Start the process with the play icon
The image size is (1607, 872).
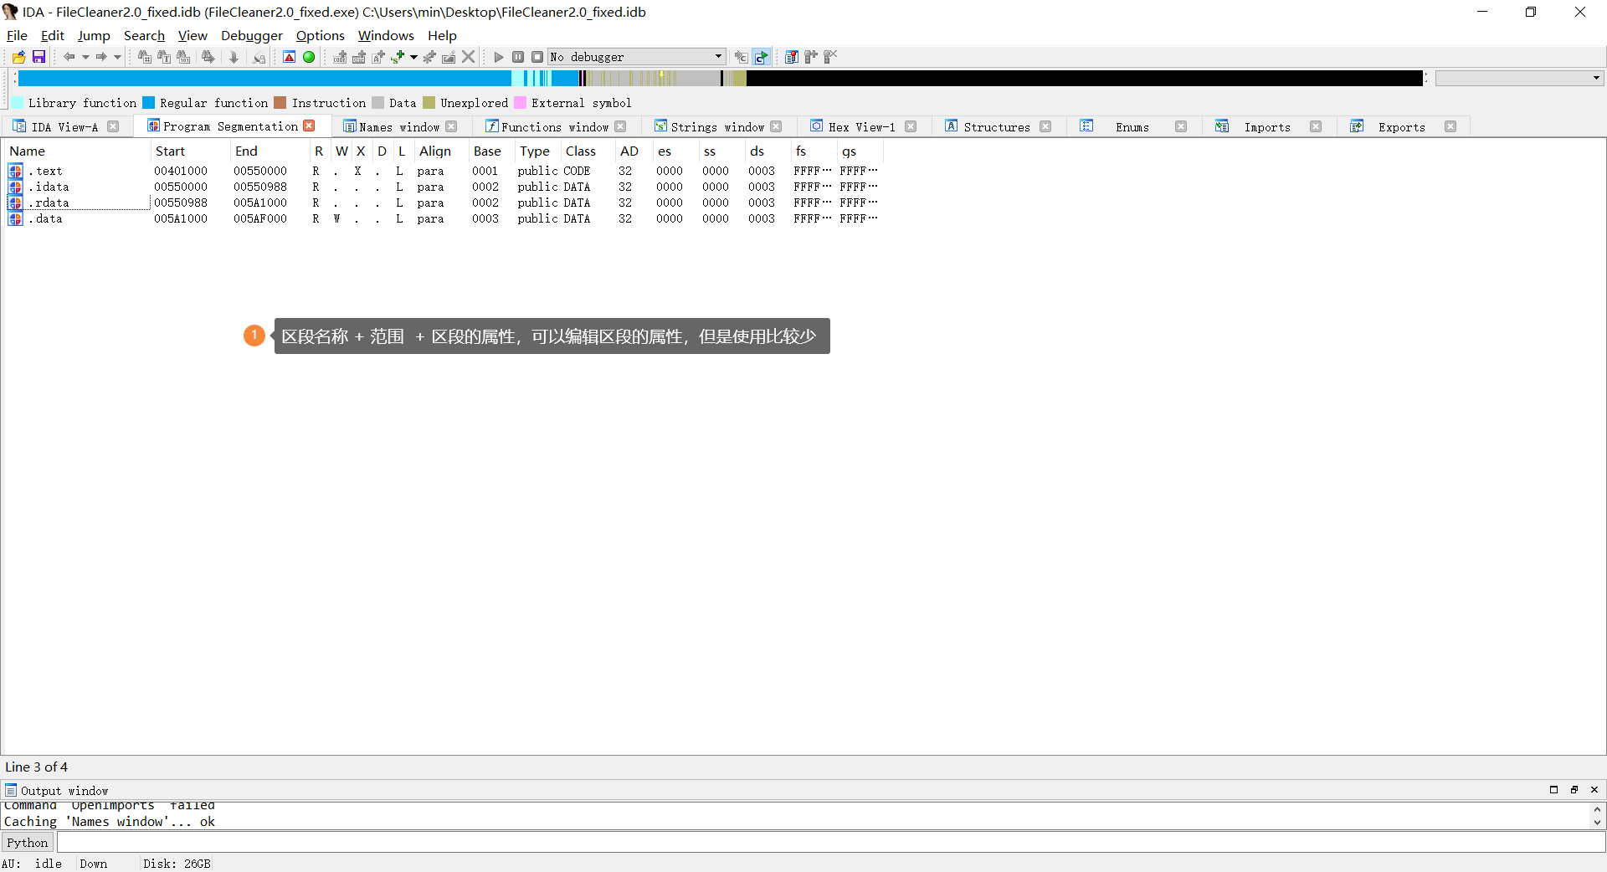click(499, 57)
